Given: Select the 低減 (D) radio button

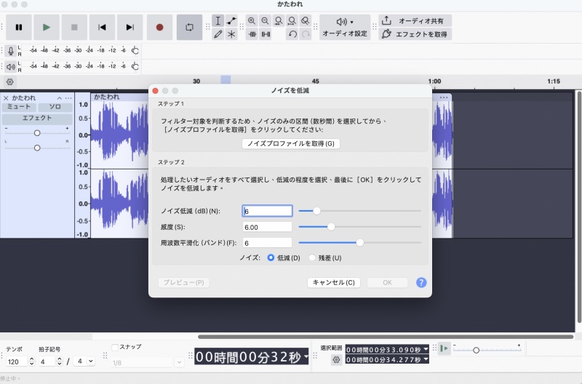Looking at the screenshot, I should [x=271, y=257].
